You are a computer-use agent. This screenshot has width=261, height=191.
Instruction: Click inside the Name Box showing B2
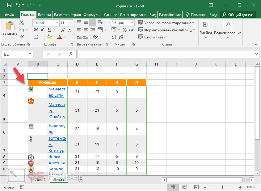pyautogui.click(x=15, y=54)
